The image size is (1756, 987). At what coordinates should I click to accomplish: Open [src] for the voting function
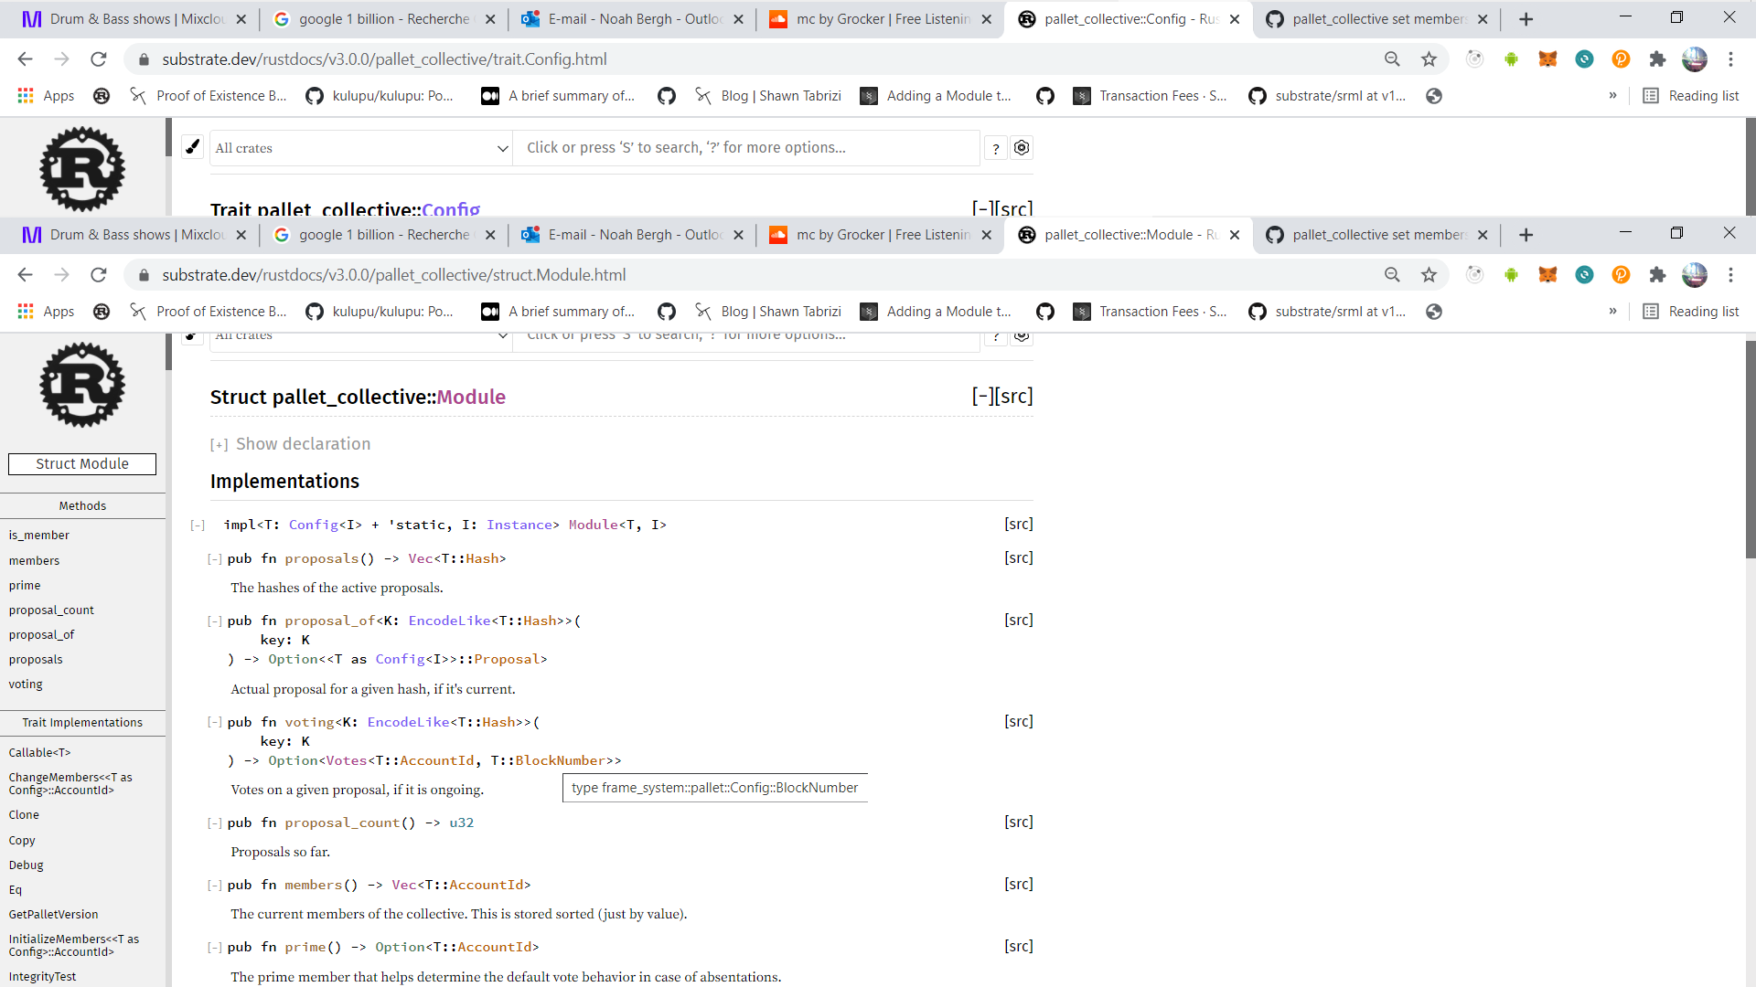click(1019, 721)
